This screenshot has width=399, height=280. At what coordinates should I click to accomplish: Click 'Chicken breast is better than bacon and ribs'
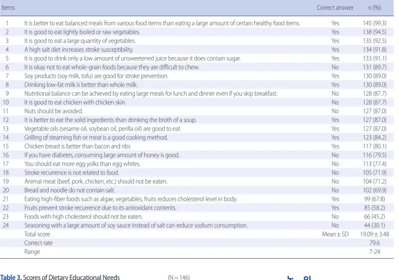point(78,146)
